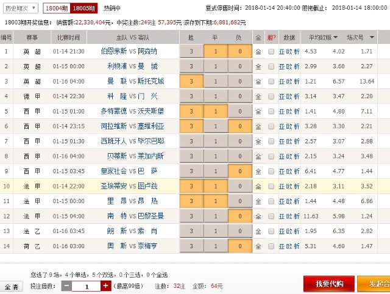
Task: Open 欧 data link for 皇家社会 VS 巴萨
Action: 289,171
